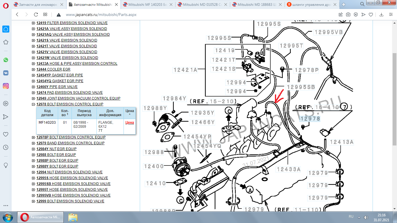Viewport: 397px width, 223px height.
Task: Open the heart Pinboards icon in sidebar
Action: coord(6,134)
